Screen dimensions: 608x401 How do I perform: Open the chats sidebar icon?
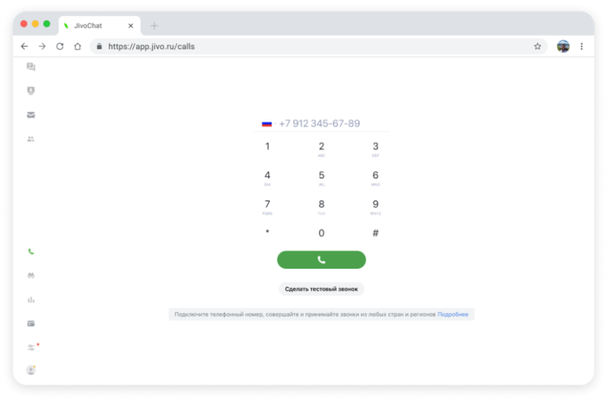coord(31,67)
